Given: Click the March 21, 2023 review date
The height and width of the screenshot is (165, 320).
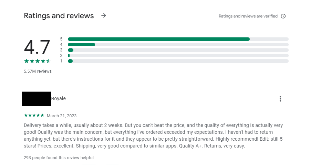Looking at the screenshot, I should (62, 116).
